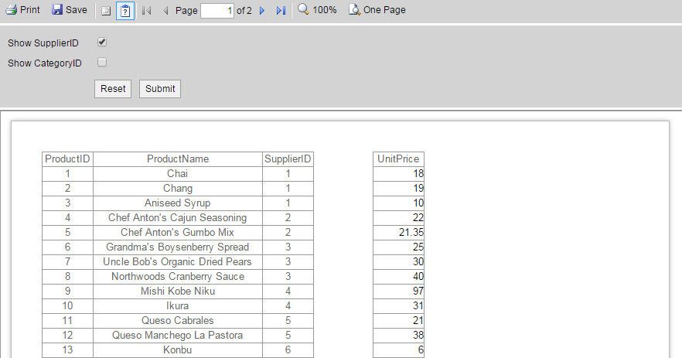Click unit price 38 for Queso Manchego

click(418, 336)
